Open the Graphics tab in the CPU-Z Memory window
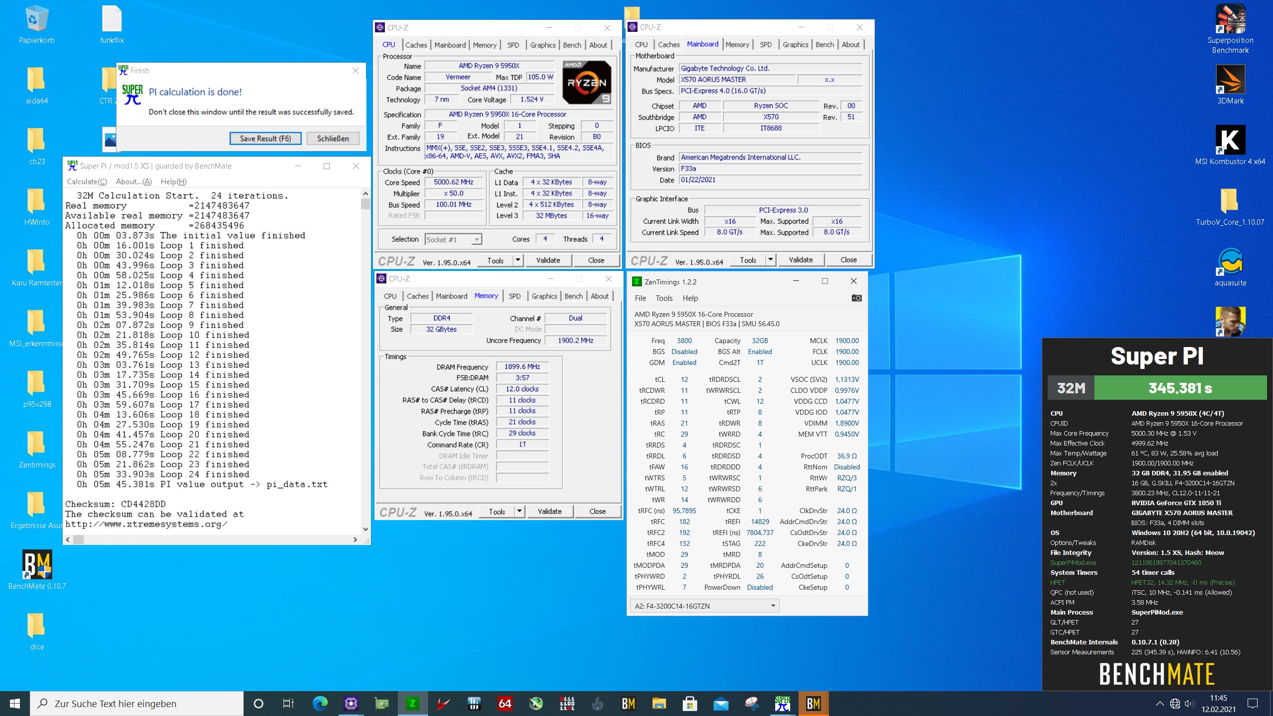 point(545,296)
